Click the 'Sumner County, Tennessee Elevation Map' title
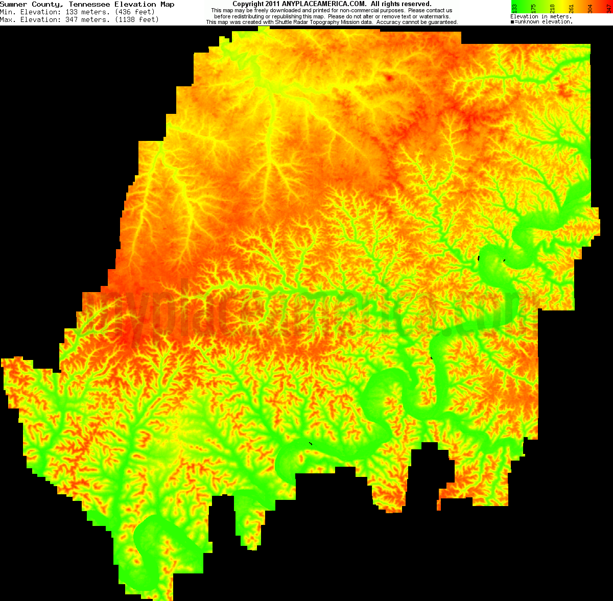This screenshot has height=601, width=613. [x=87, y=4]
